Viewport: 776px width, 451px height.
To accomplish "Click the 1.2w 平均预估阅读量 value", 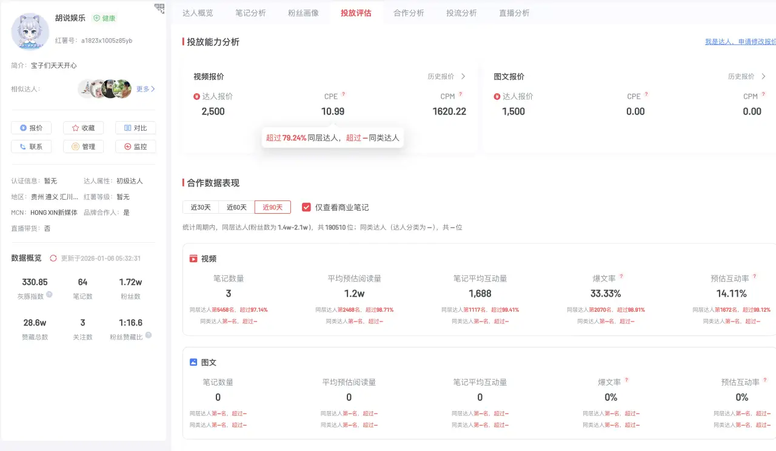I will click(x=355, y=294).
